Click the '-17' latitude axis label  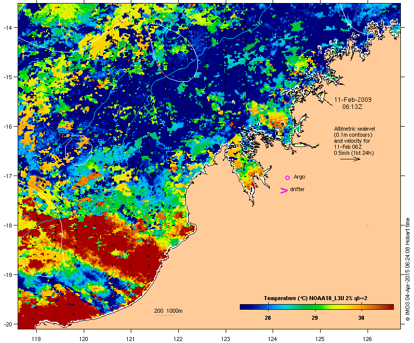(7, 176)
